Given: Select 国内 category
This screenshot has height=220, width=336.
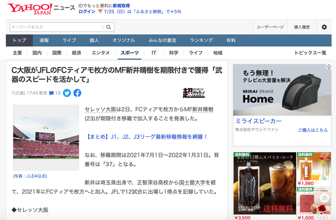Looking at the screenshot, I should click(x=37, y=53).
